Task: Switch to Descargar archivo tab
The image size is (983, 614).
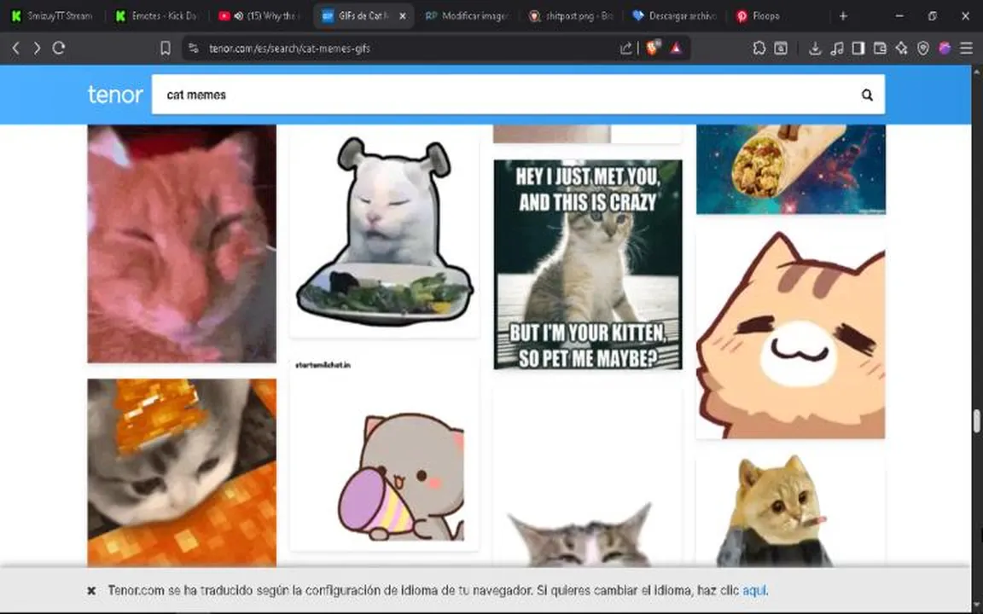Action: point(674,16)
